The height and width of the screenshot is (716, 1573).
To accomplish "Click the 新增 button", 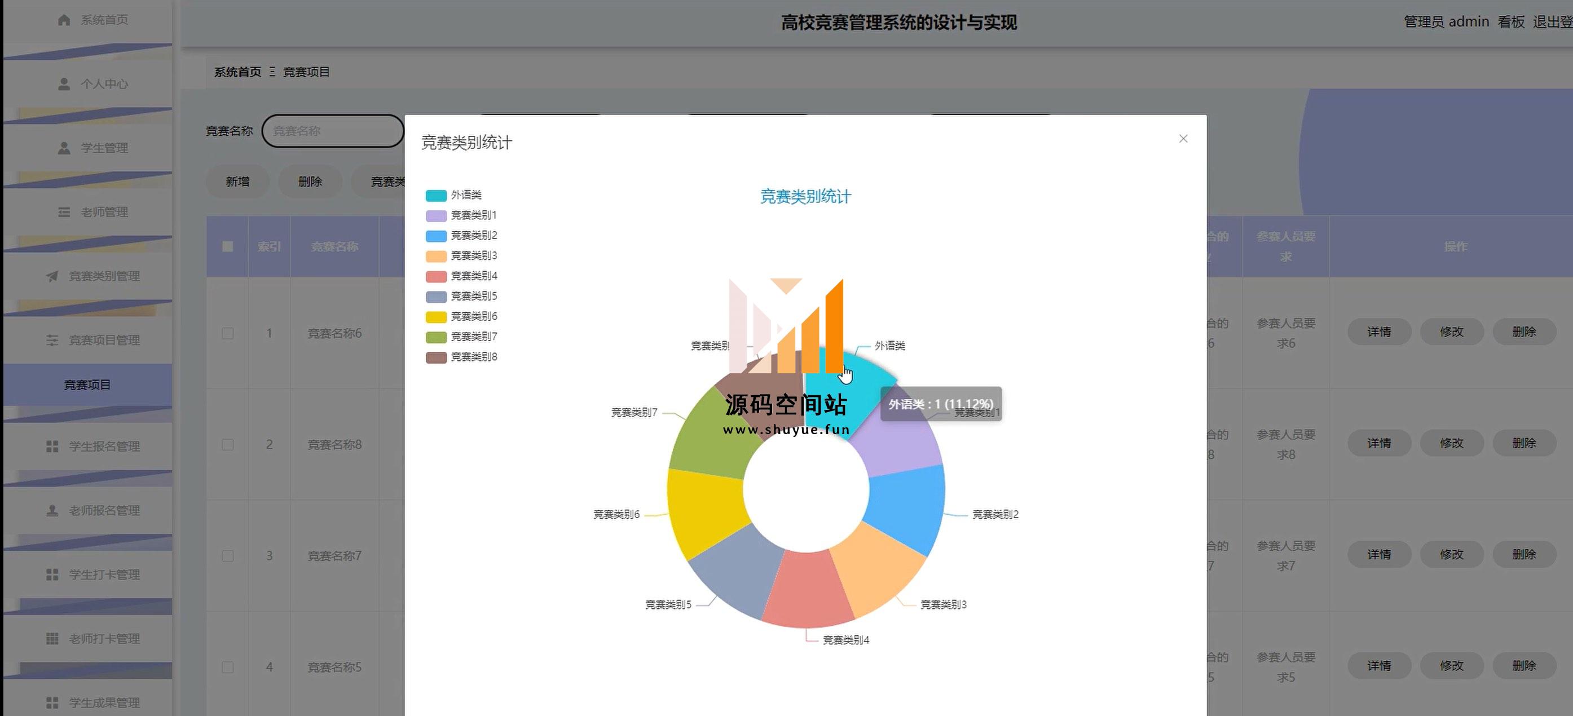I will 237,182.
